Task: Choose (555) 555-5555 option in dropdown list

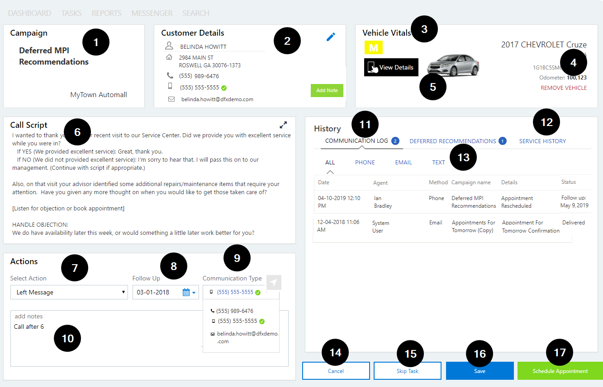Action: (x=237, y=321)
